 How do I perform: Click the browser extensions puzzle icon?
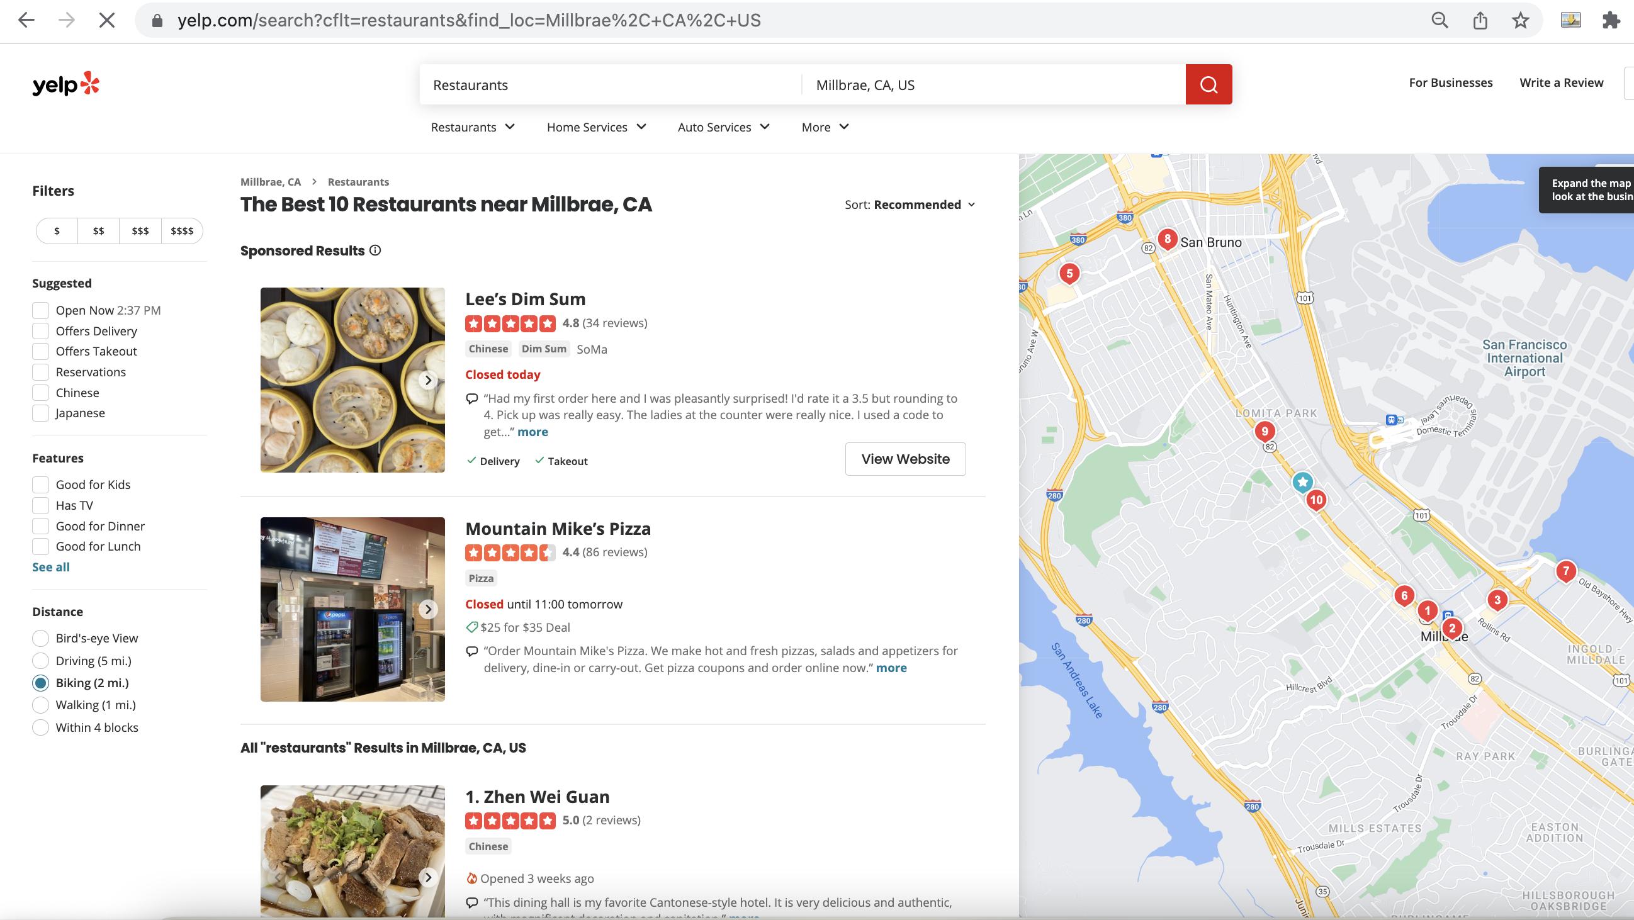[x=1611, y=20]
